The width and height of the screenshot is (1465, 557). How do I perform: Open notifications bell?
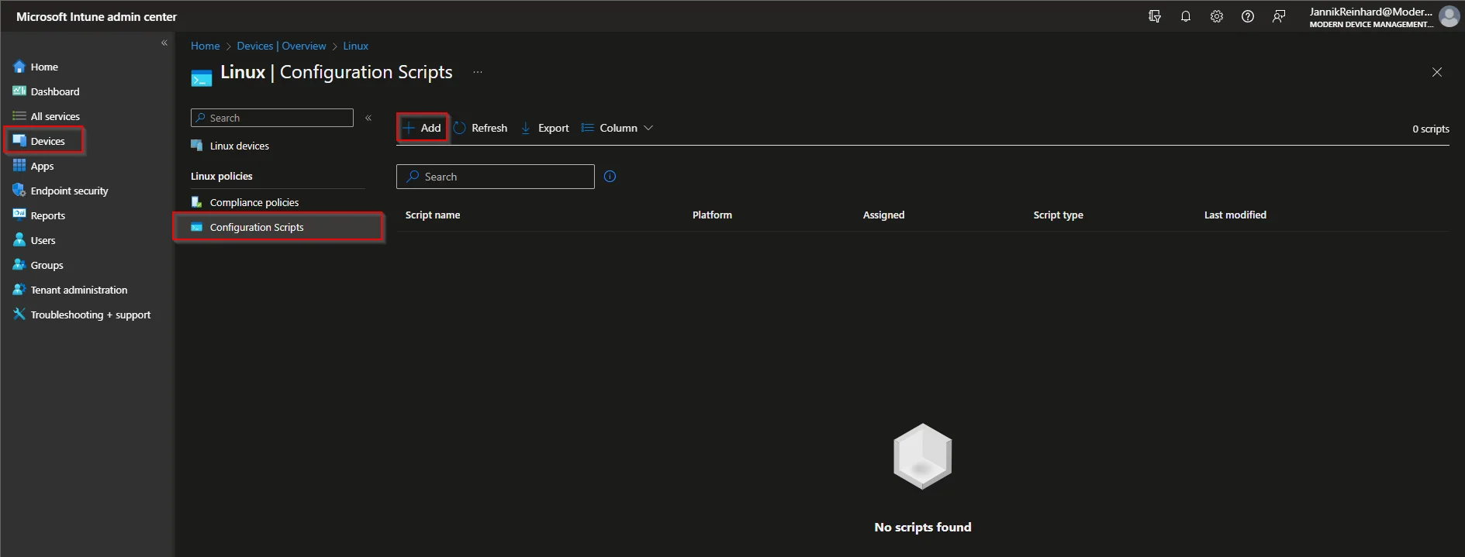tap(1186, 16)
